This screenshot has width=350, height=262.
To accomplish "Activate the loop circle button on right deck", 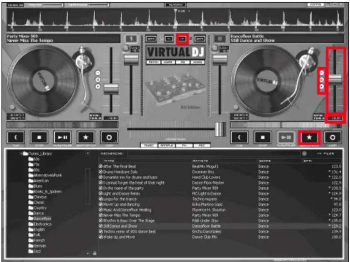I will (333, 137).
